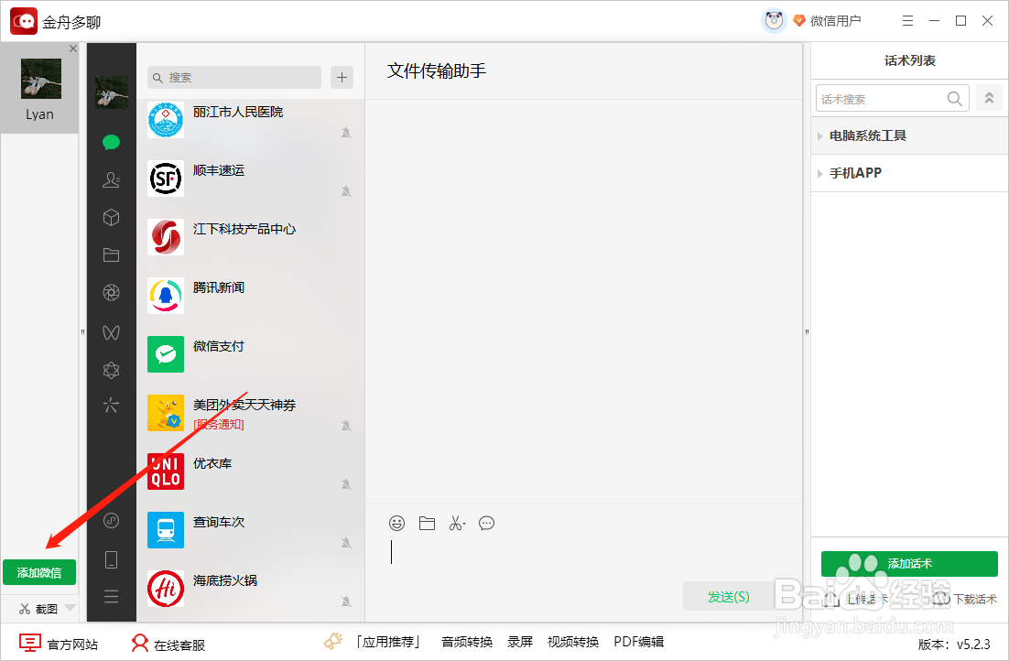1009x661 pixels.
Task: Click the 应用推荐 menu item at bottom
Action: pyautogui.click(x=388, y=642)
